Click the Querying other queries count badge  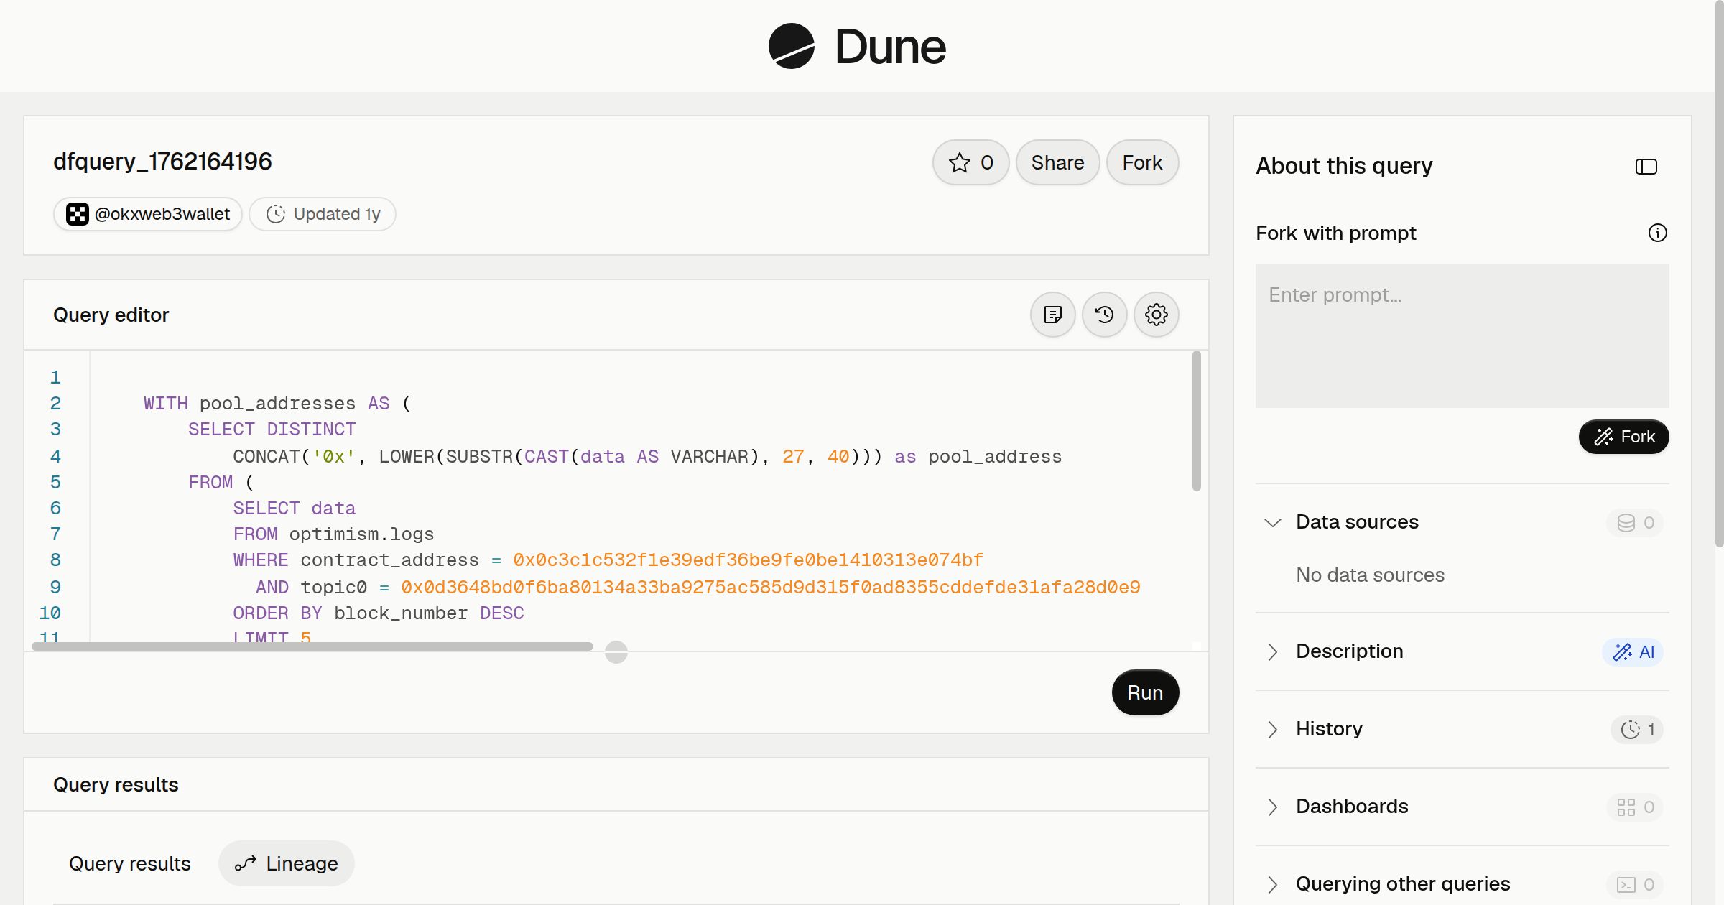[1635, 884]
